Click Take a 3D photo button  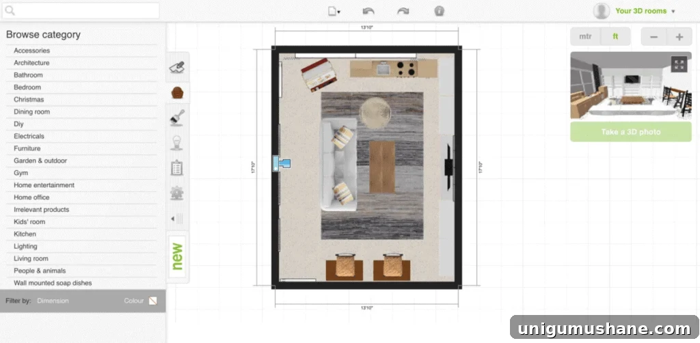(631, 132)
